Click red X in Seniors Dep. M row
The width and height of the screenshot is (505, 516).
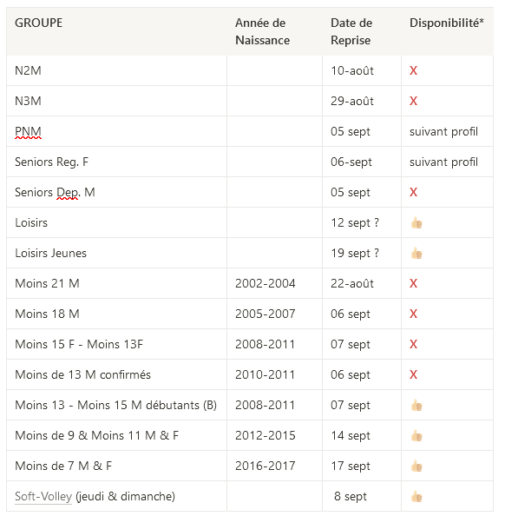[x=413, y=192]
